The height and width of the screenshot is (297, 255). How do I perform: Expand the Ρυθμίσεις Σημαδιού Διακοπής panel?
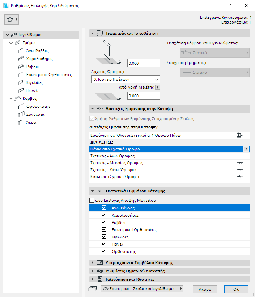(x=93, y=271)
